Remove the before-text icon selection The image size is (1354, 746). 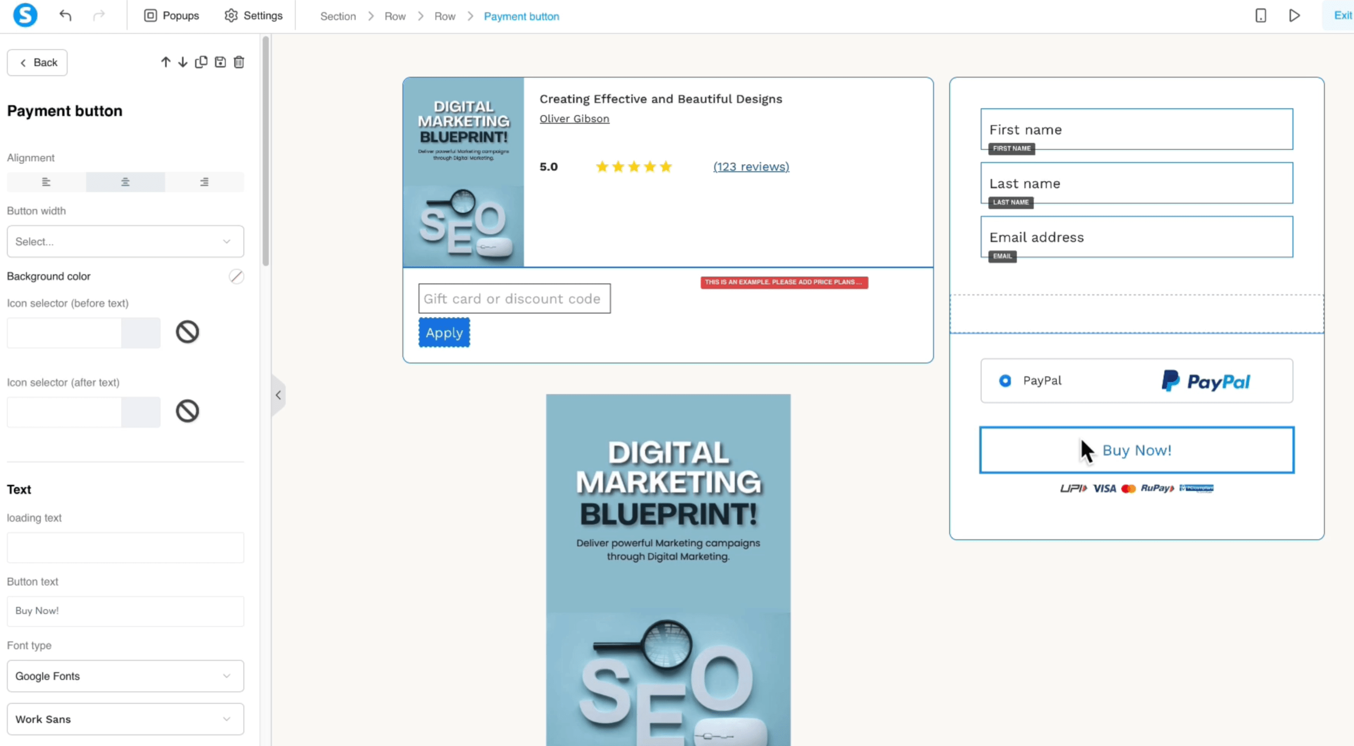pos(187,332)
